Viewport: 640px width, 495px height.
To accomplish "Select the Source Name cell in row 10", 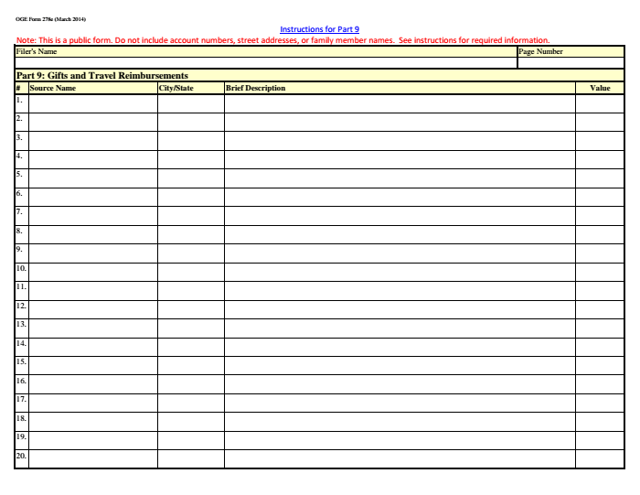I will (x=93, y=272).
